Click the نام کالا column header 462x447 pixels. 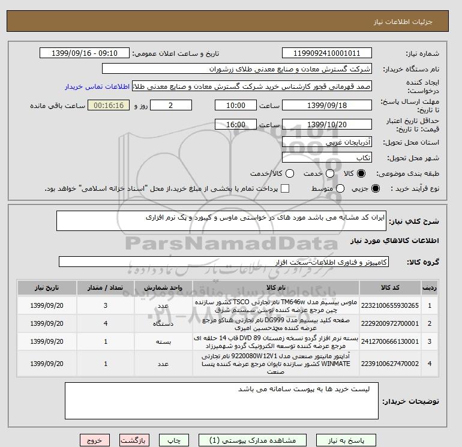[276, 287]
